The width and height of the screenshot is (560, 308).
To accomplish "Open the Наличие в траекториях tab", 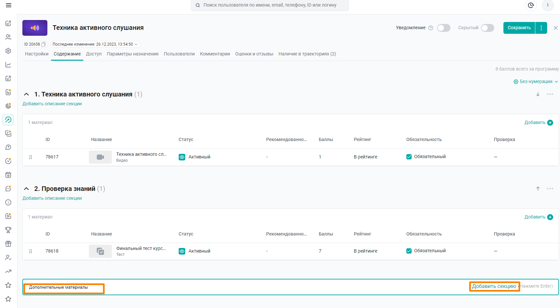I will tap(307, 54).
